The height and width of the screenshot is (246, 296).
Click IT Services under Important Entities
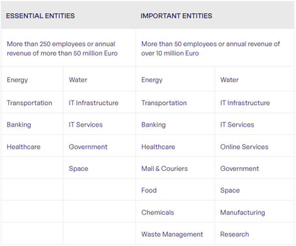click(x=237, y=125)
